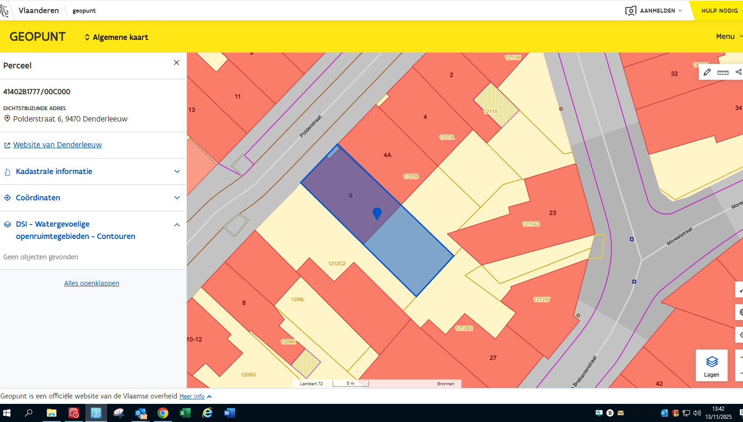Image resolution: width=743 pixels, height=422 pixels.
Task: Open the Algemene kaart map selector
Action: tap(117, 37)
